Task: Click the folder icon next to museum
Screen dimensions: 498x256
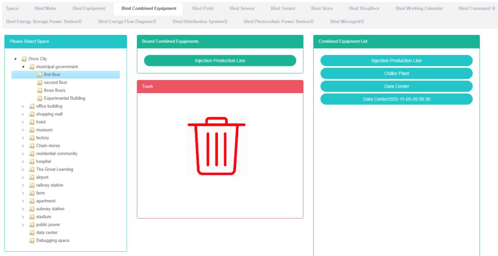Action: [32, 130]
